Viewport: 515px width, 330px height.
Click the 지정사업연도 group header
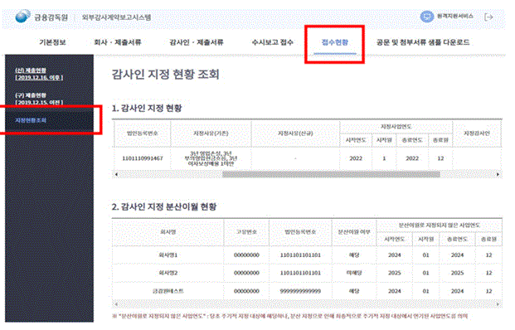[x=396, y=127]
